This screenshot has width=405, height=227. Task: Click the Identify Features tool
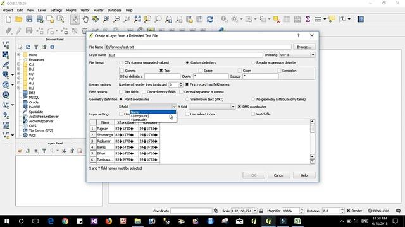[x=224, y=19]
